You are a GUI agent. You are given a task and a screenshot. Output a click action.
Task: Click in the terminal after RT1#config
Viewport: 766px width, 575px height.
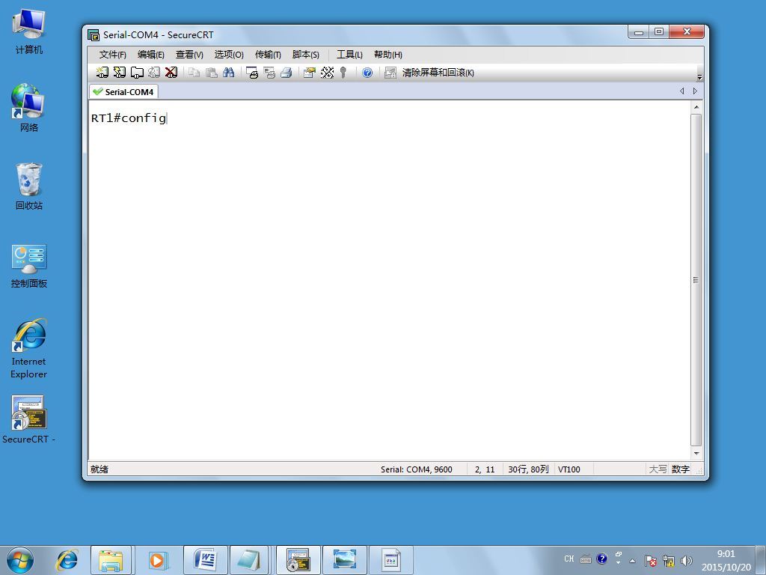click(169, 118)
